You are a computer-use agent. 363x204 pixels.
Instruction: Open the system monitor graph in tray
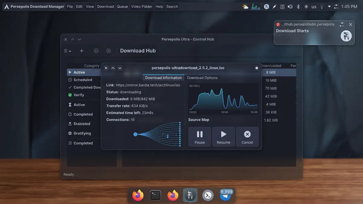pos(256,6)
